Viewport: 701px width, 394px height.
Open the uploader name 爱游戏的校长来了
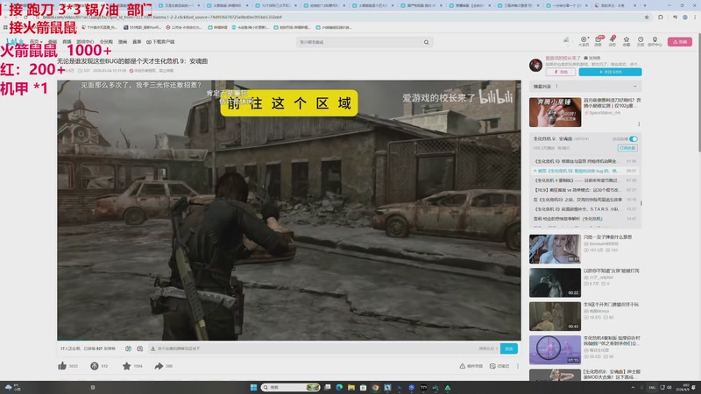[x=563, y=58]
